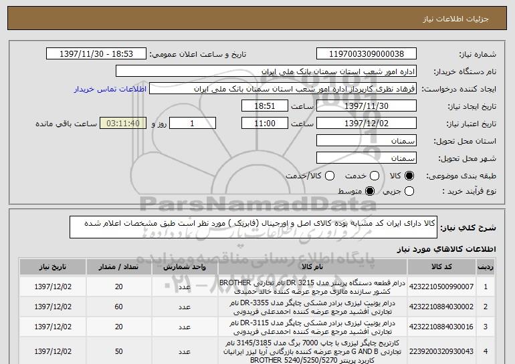Click cartridge product name 3145/3185

(x=312, y=351)
